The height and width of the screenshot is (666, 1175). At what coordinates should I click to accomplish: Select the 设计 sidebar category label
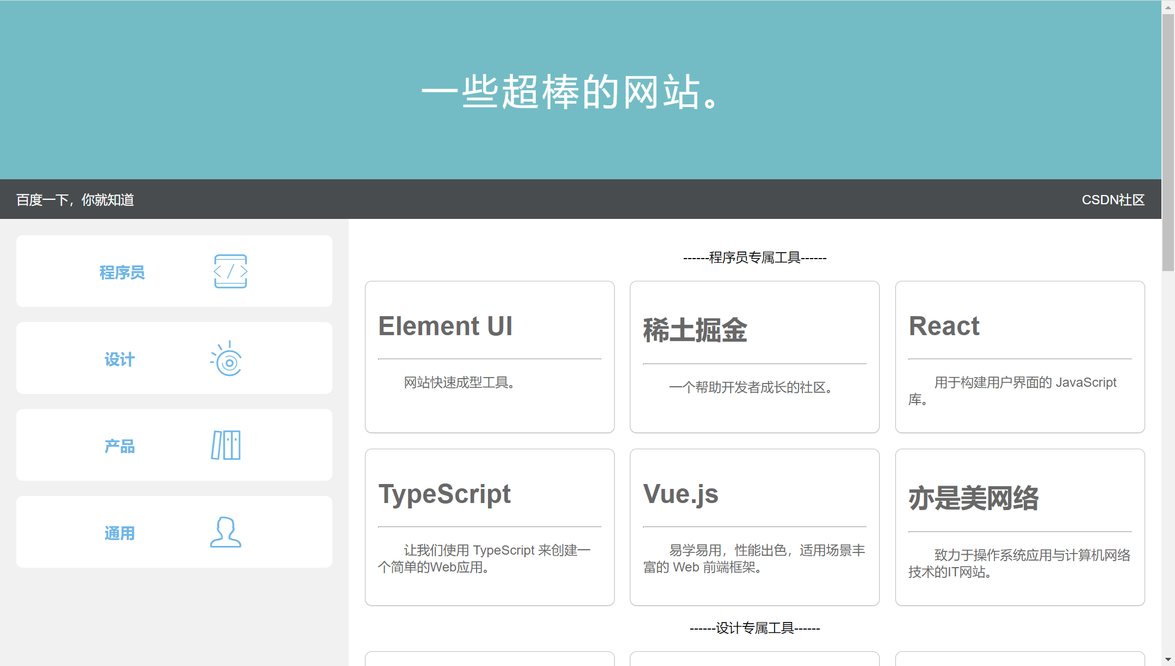(x=120, y=359)
